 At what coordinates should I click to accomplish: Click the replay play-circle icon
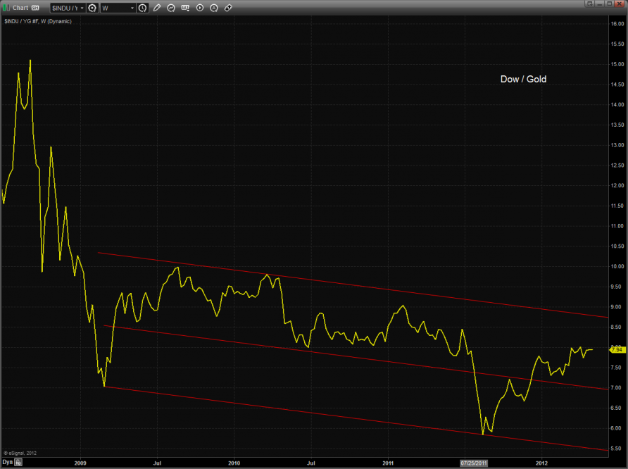pyautogui.click(x=200, y=8)
